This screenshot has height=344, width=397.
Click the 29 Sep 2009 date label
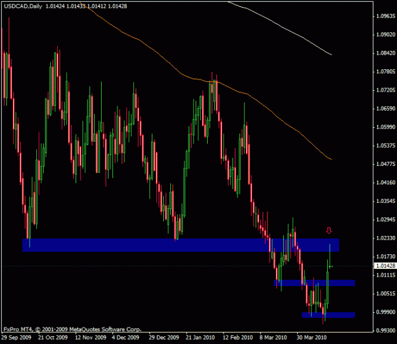[x=17, y=338]
